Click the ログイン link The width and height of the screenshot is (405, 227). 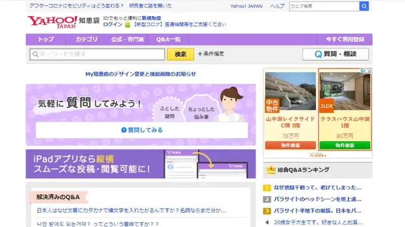click(x=112, y=24)
